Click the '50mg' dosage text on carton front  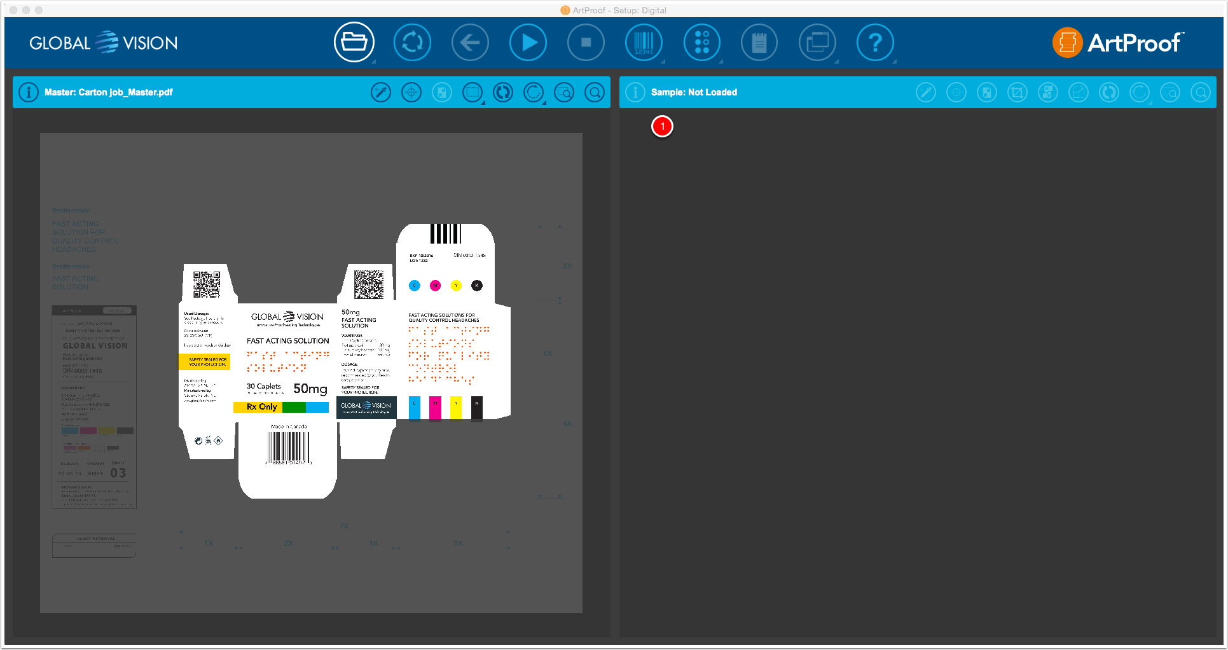310,389
